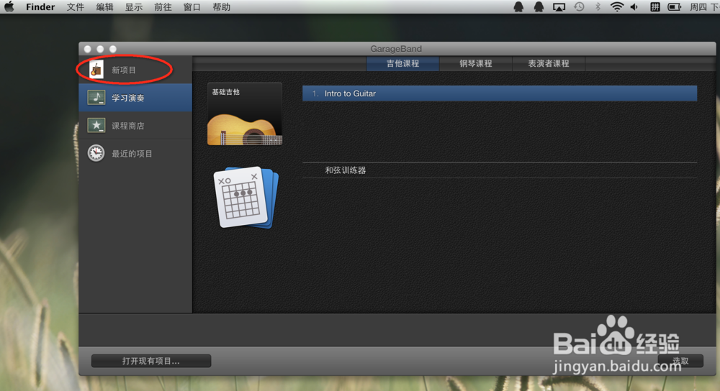
Task: Select the 课程商店 sidebar label
Action: click(x=128, y=126)
